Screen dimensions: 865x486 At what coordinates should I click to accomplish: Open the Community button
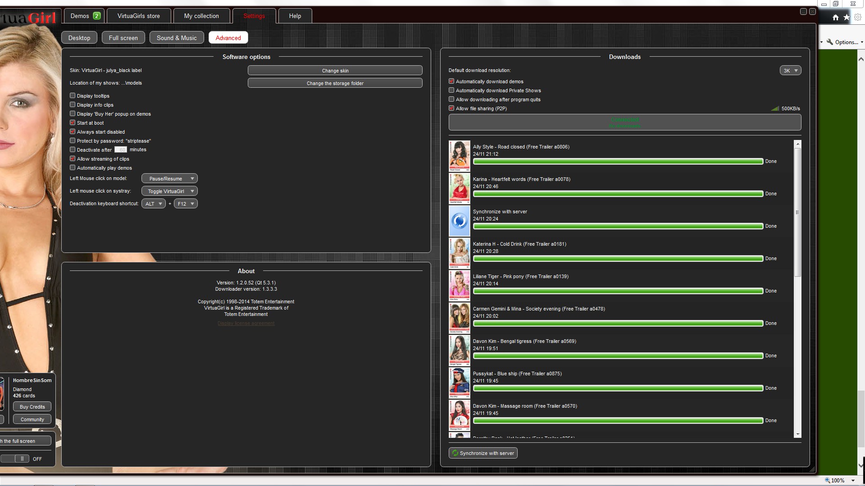[x=32, y=419]
